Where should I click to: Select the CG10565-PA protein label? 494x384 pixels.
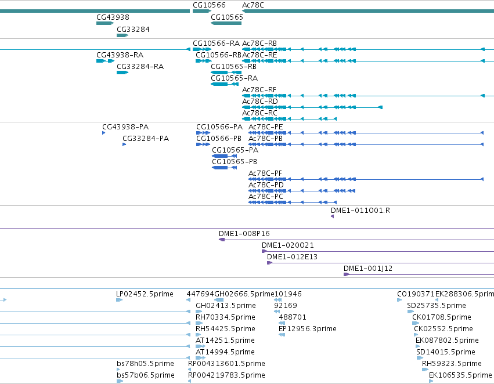(x=235, y=150)
